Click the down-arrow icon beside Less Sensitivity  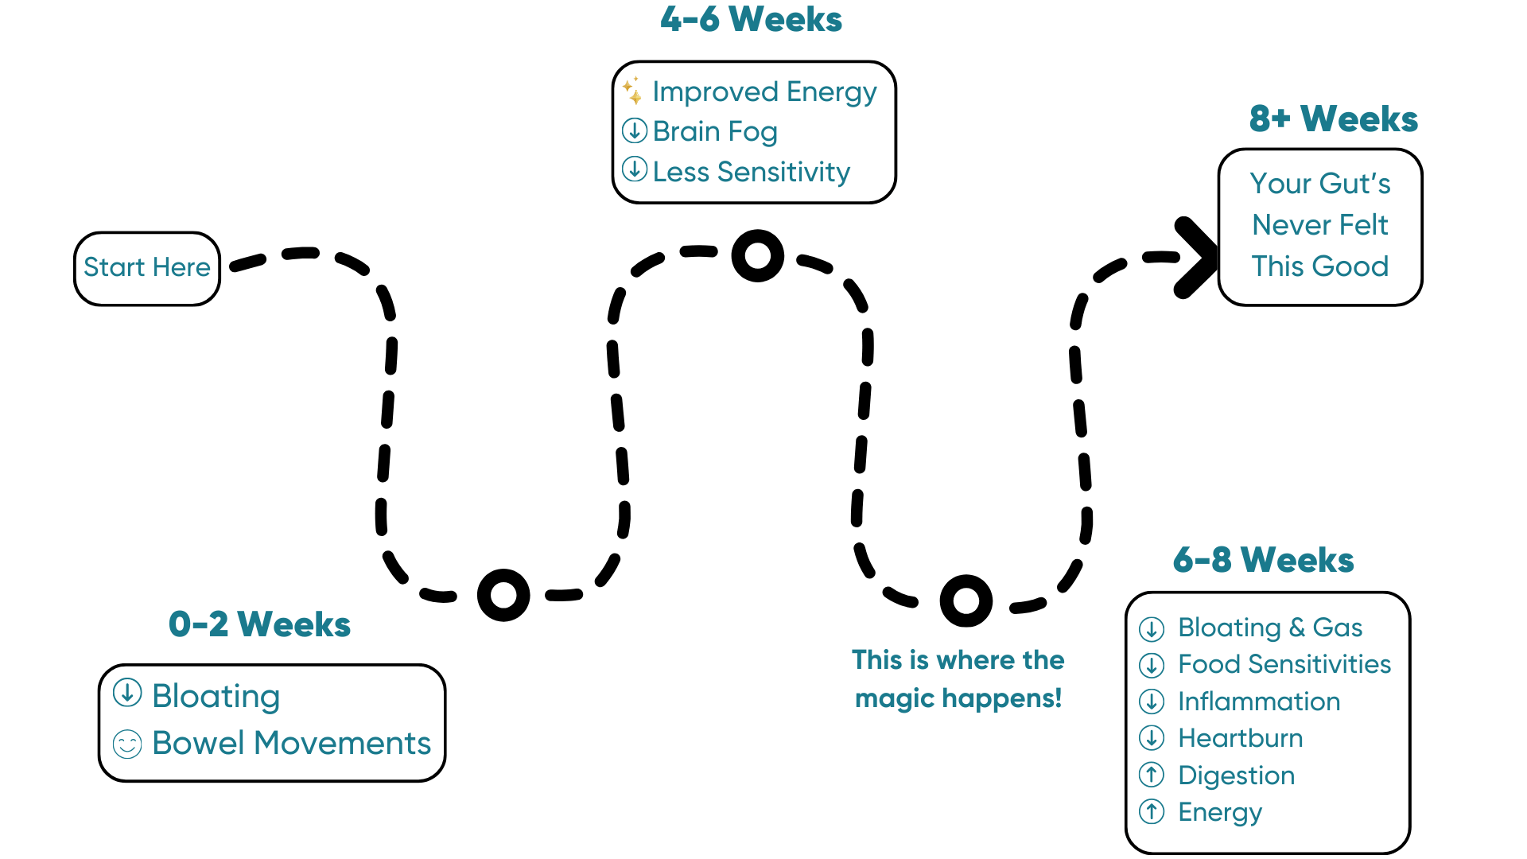tap(636, 171)
